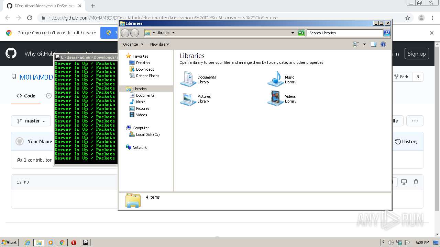Viewport: 440px width, 247px height.
Task: View file History on GitHub
Action: coord(406,141)
